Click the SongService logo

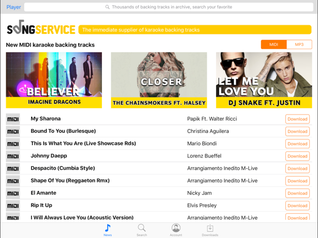pos(41,28)
